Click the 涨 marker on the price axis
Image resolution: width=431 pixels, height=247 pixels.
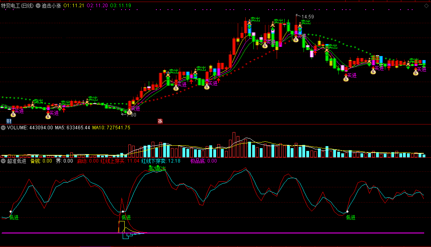(160, 121)
